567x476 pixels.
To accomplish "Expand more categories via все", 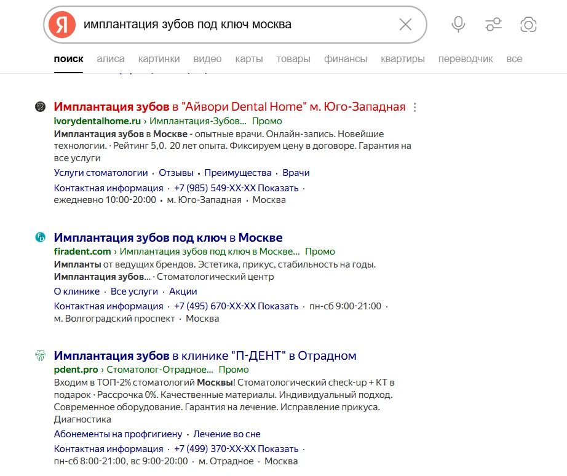I will point(514,58).
